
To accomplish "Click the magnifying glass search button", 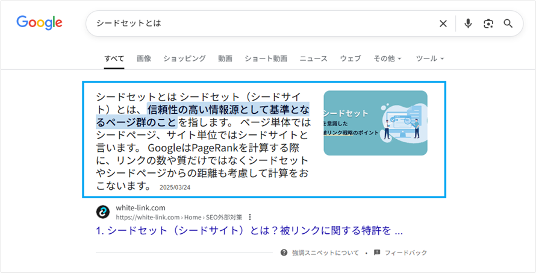I will 508,24.
